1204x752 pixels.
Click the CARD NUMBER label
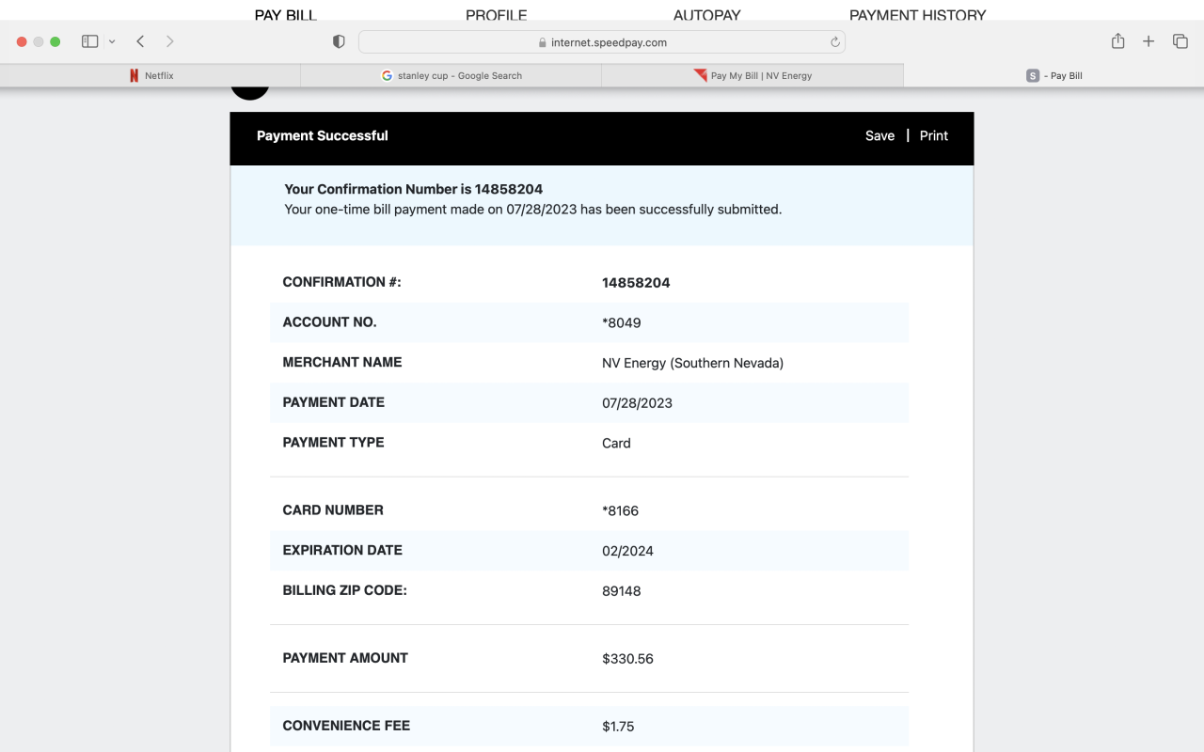pyautogui.click(x=333, y=510)
